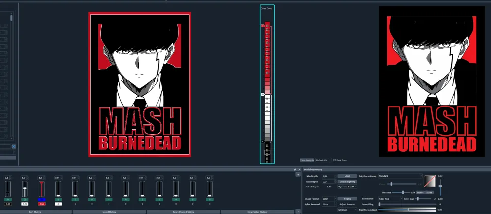Close the filament sliders panel
The width and height of the screenshot is (491, 214).
pos(299,169)
